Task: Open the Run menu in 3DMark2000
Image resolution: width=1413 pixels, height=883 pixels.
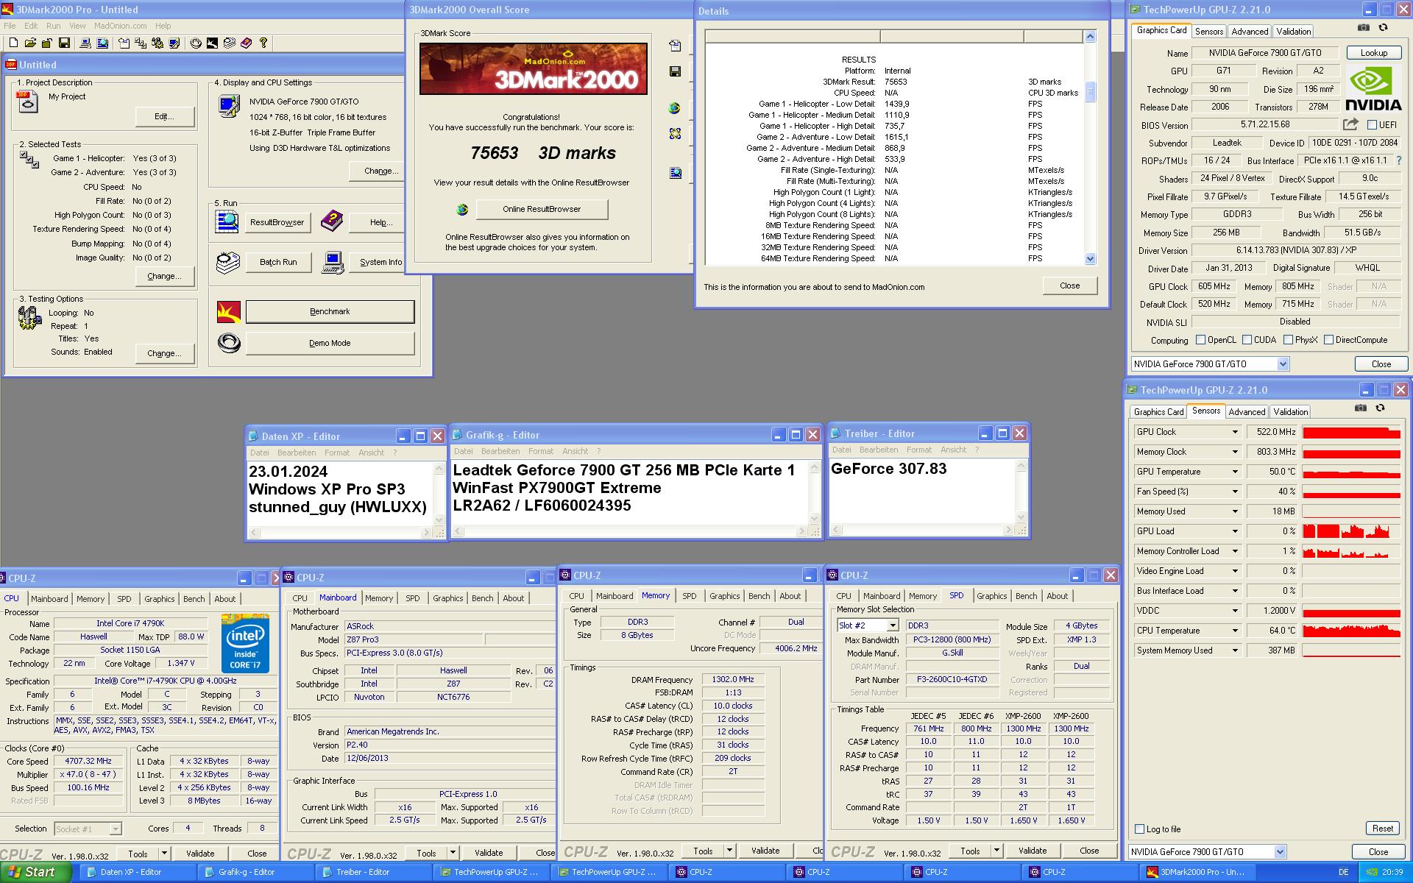Action: 53,26
